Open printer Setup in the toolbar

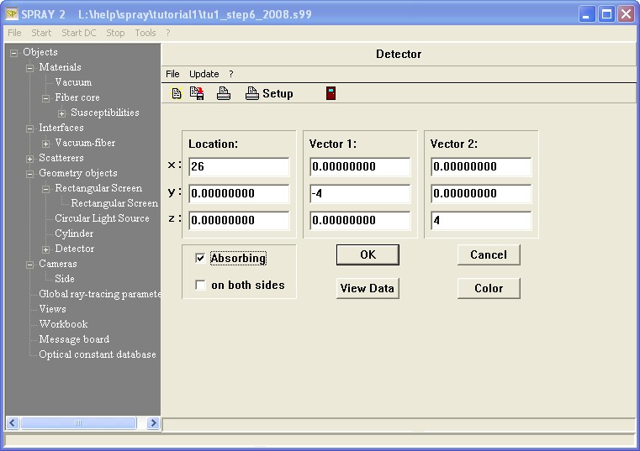(x=269, y=93)
